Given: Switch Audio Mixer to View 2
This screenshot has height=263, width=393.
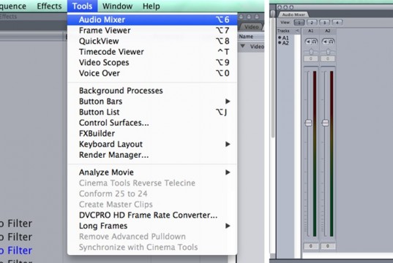Looking at the screenshot, I should click(312, 23).
